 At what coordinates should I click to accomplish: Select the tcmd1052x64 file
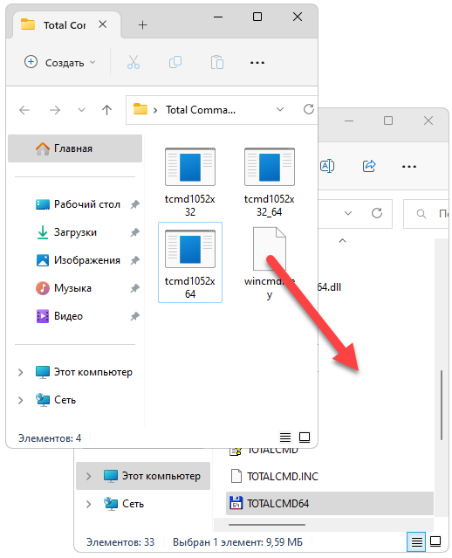point(190,263)
